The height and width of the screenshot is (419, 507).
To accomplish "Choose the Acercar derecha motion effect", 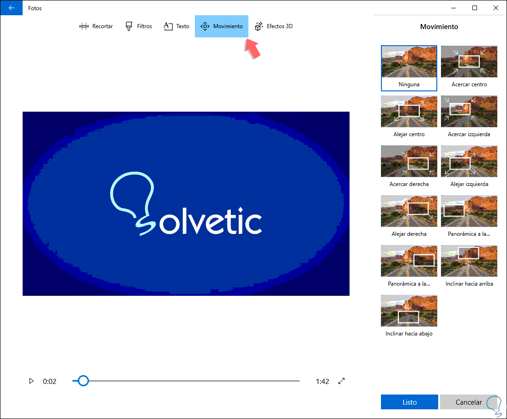I will coord(409,167).
